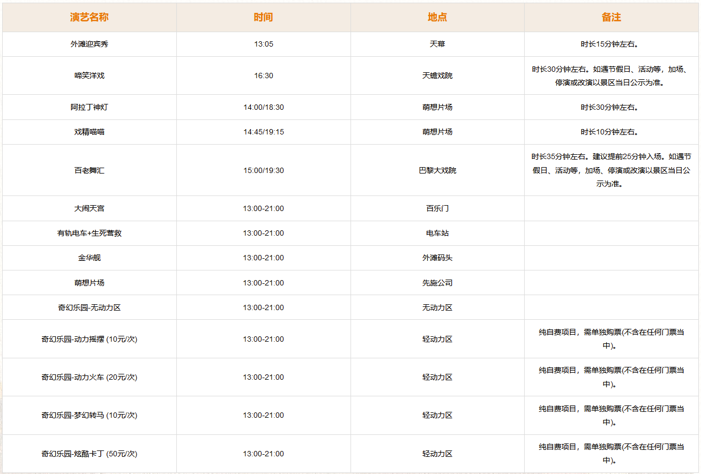701x474 pixels.
Task: Click the 备注 column header
Action: [611, 17]
